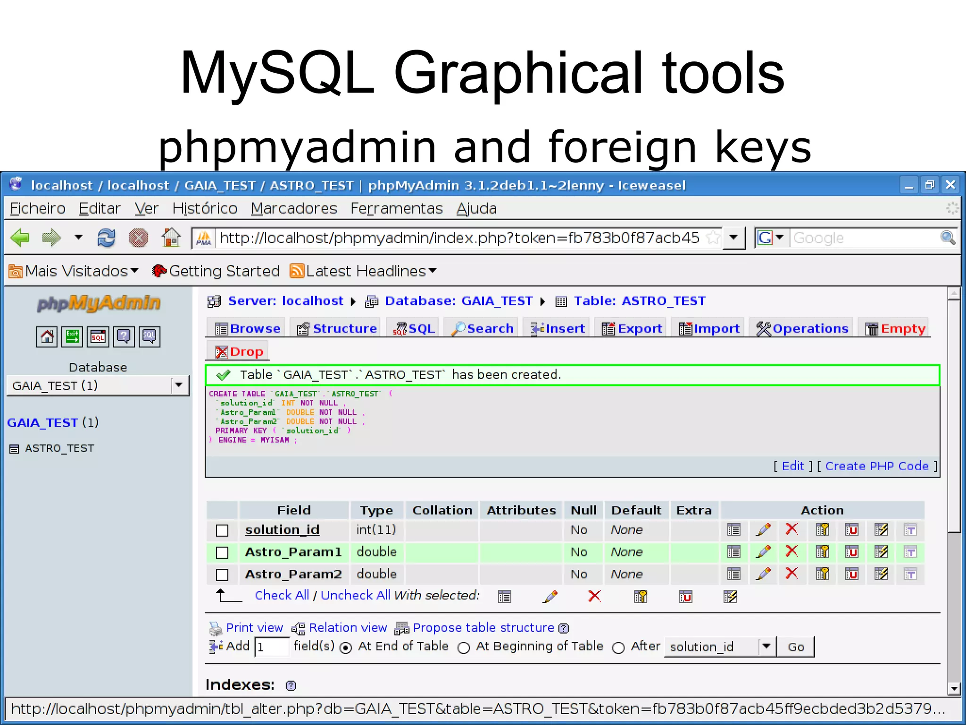Click the browser Forward arrow
The width and height of the screenshot is (966, 725).
(51, 238)
